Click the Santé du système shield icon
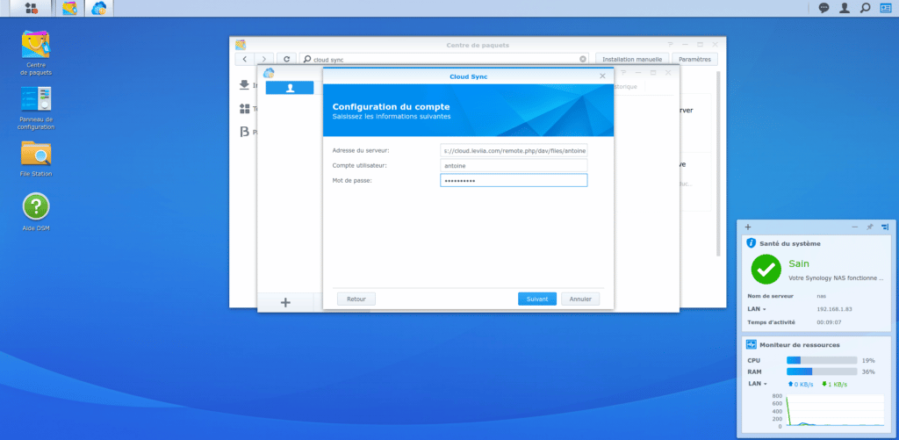Viewport: 899px width, 440px height. pos(752,243)
